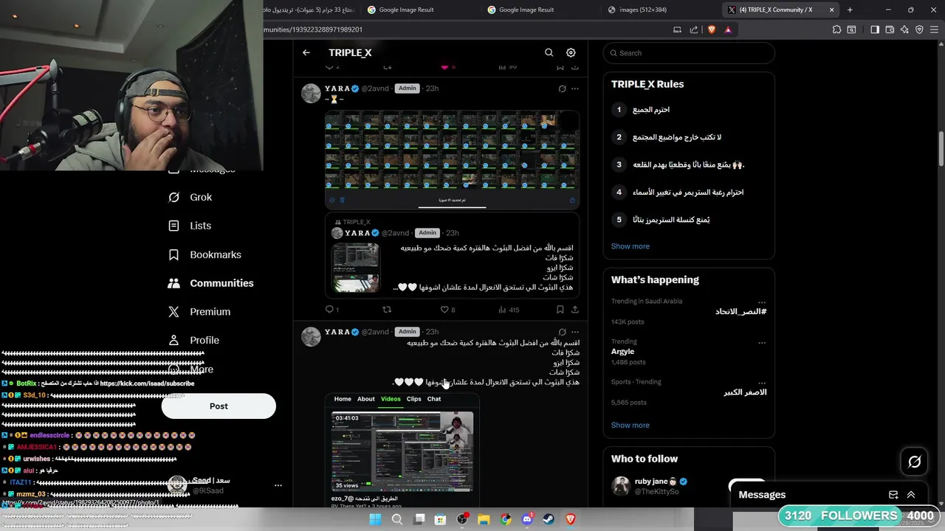Open Discord from taskbar
945x531 pixels.
point(527,519)
